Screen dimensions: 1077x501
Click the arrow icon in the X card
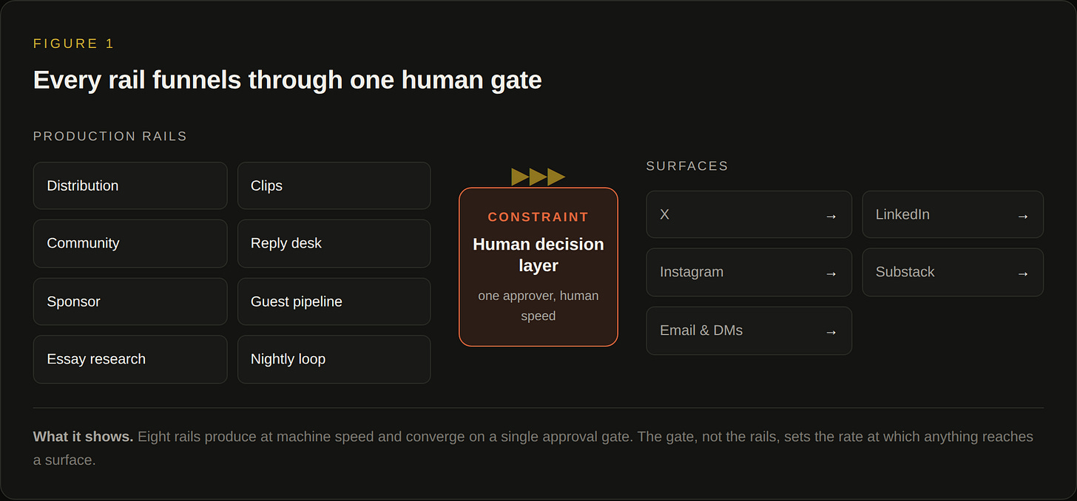click(x=831, y=216)
